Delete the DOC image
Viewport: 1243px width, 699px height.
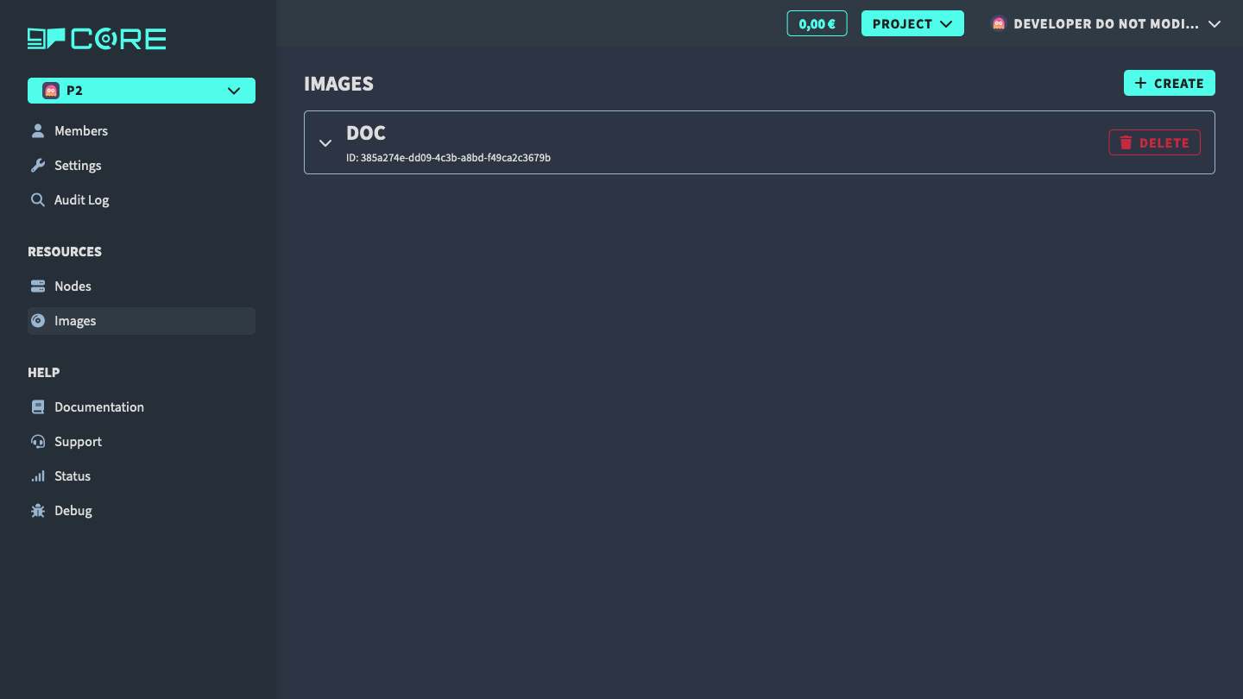click(x=1154, y=142)
